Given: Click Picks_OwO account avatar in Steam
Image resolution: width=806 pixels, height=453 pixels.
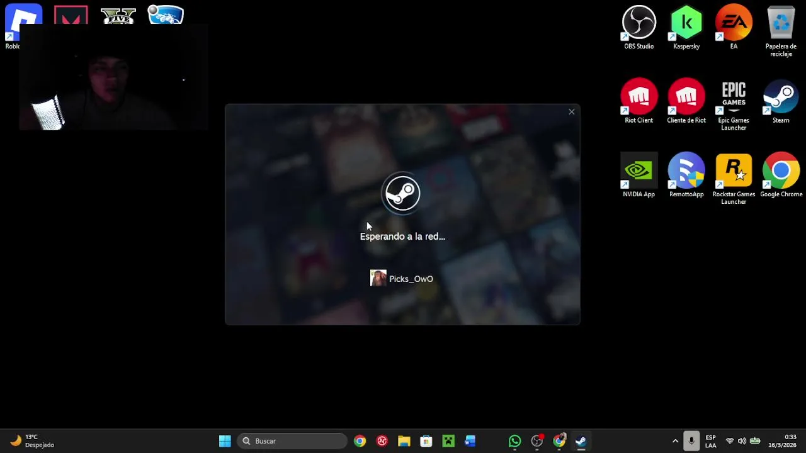Looking at the screenshot, I should (378, 279).
